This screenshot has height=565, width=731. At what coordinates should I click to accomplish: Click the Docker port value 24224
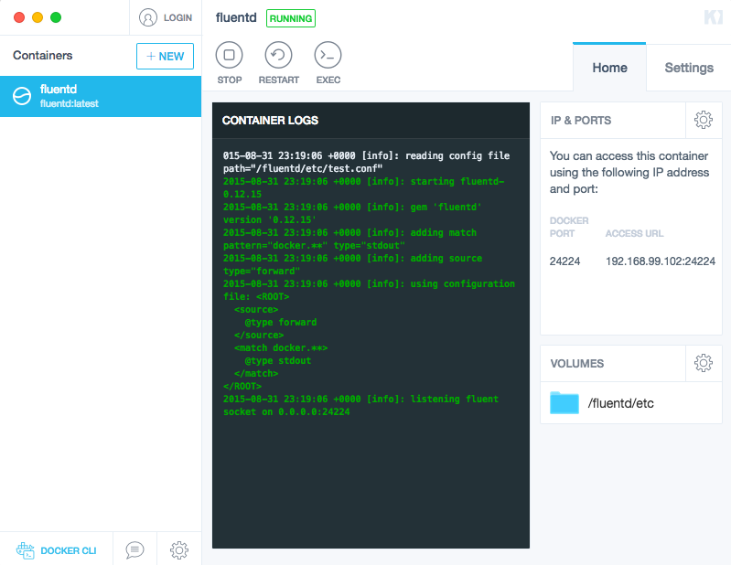564,261
